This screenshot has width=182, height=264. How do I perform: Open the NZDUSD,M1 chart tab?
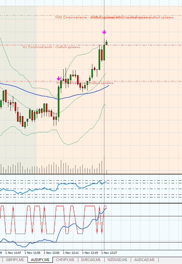(x=117, y=260)
